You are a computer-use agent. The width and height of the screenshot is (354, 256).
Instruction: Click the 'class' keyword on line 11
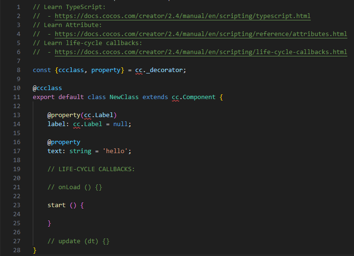click(x=96, y=97)
